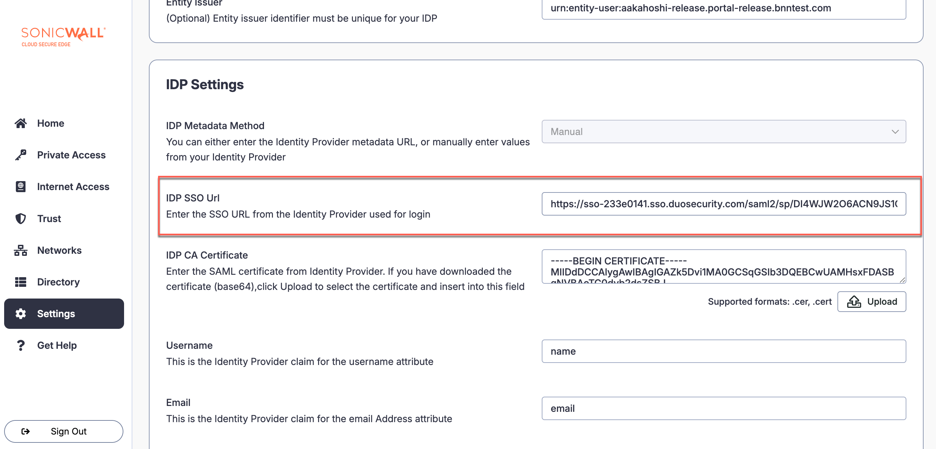Click the Home house icon
Image resolution: width=936 pixels, height=449 pixels.
tap(21, 123)
